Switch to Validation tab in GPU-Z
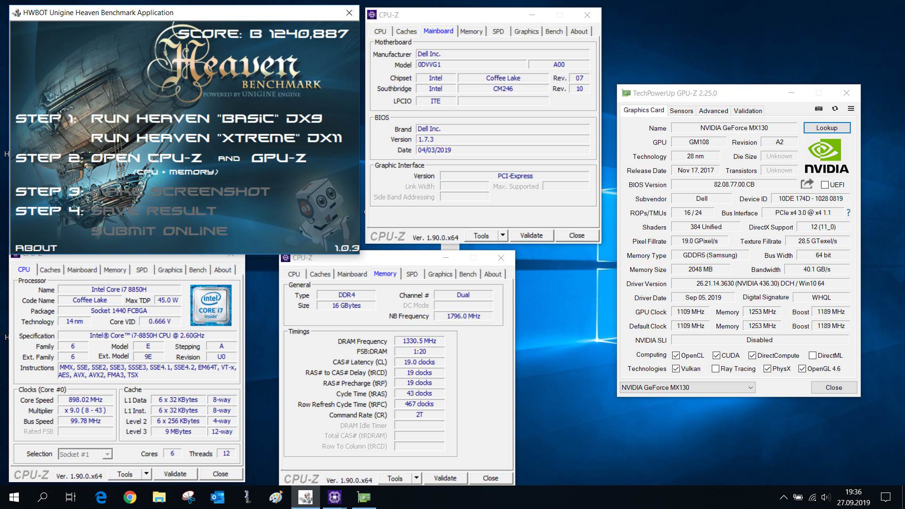The width and height of the screenshot is (905, 509). (x=748, y=111)
